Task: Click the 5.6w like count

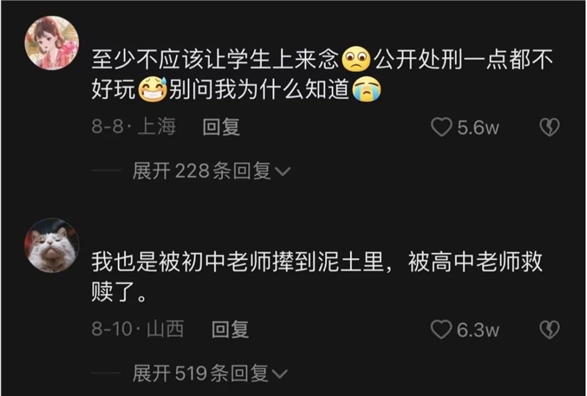Action: click(478, 128)
